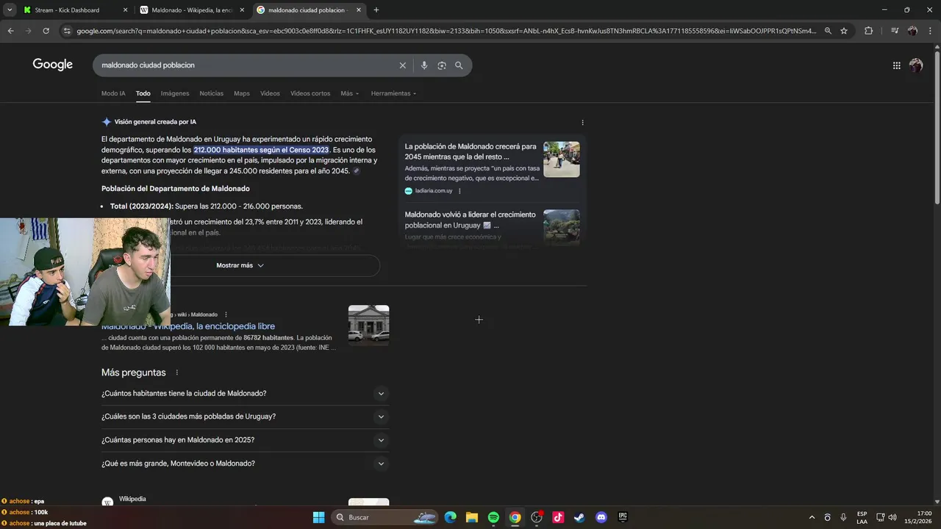Open the Google account avatar
Image resolution: width=941 pixels, height=529 pixels.
tap(916, 65)
